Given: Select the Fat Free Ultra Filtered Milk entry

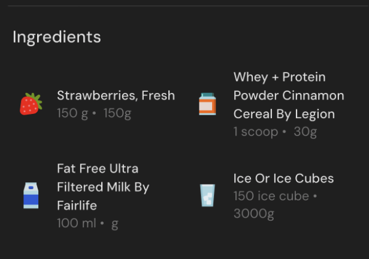Looking at the screenshot, I should 102,186.
